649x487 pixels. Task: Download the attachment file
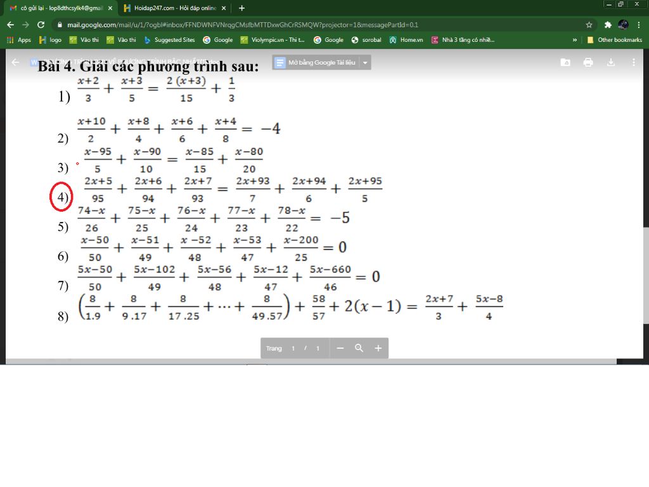click(610, 63)
